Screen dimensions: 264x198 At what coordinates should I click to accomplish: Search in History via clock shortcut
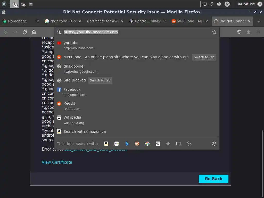188,144
